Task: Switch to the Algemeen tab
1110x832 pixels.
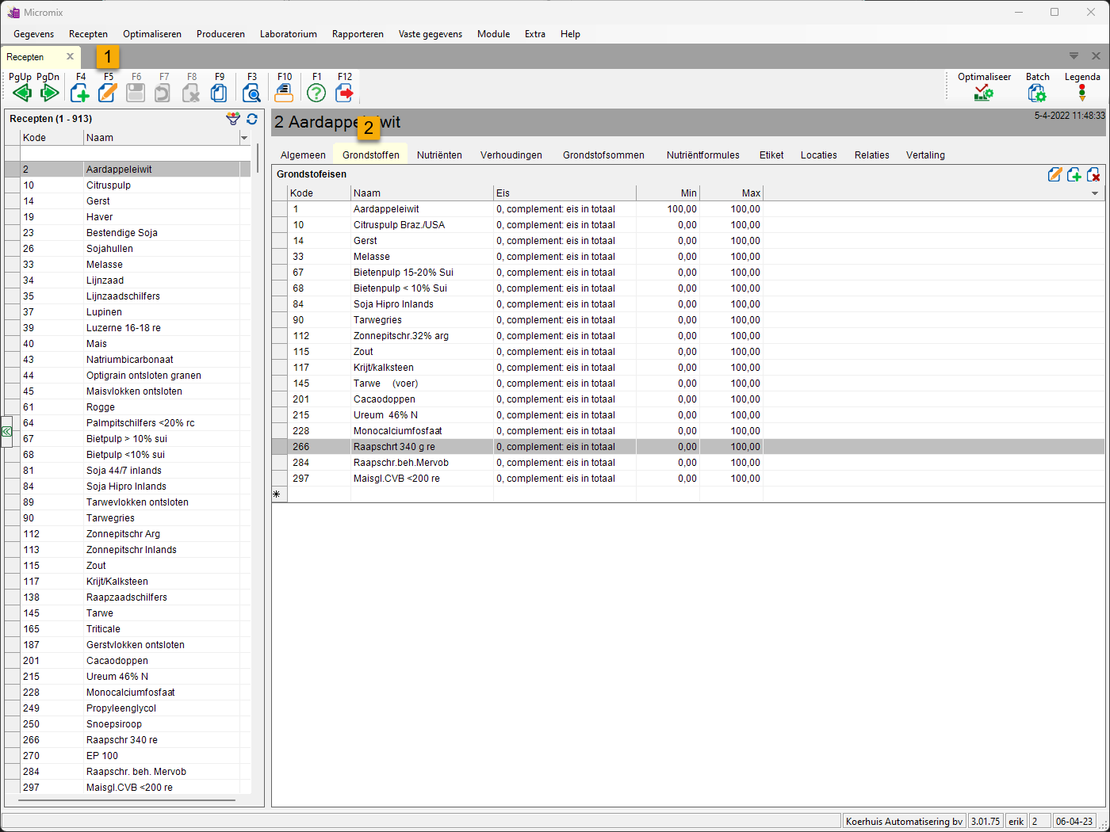Action: tap(303, 155)
